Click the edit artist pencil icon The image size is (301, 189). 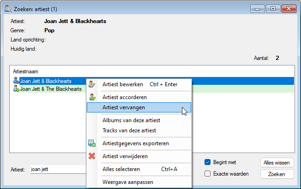pos(92,84)
